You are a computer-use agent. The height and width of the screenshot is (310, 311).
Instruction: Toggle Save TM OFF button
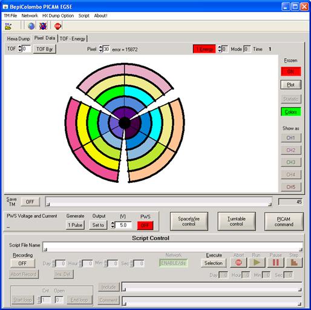(30, 202)
